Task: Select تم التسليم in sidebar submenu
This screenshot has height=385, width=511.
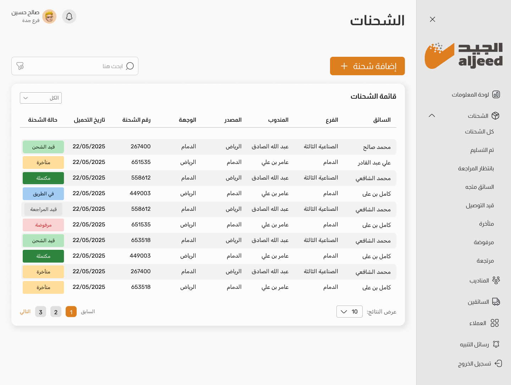Action: click(482, 150)
